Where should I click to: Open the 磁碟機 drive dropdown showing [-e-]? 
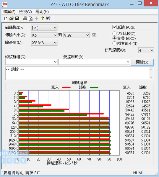pos(44,28)
